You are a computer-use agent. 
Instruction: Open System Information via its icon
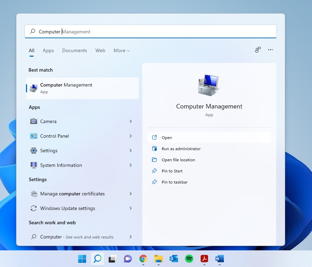34,165
